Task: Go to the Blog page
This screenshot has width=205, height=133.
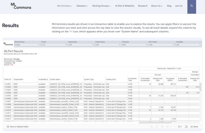Action: 169,6
